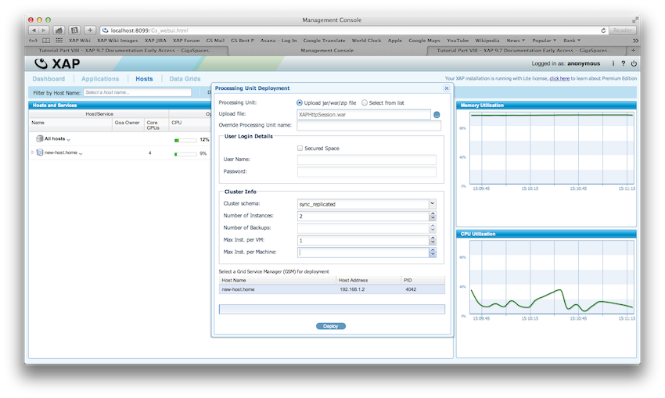Switch to the Management Console browser tab
665x398 pixels.
click(x=327, y=51)
